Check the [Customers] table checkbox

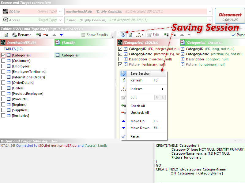pos(3,60)
